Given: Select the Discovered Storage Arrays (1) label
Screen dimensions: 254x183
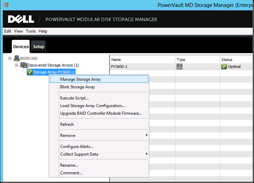Looking at the screenshot, I should point(53,65).
